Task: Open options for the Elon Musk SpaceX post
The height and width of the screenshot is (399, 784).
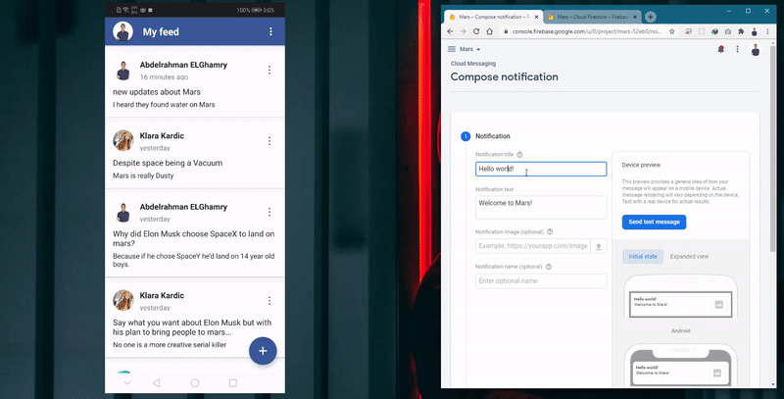Action: point(269,212)
